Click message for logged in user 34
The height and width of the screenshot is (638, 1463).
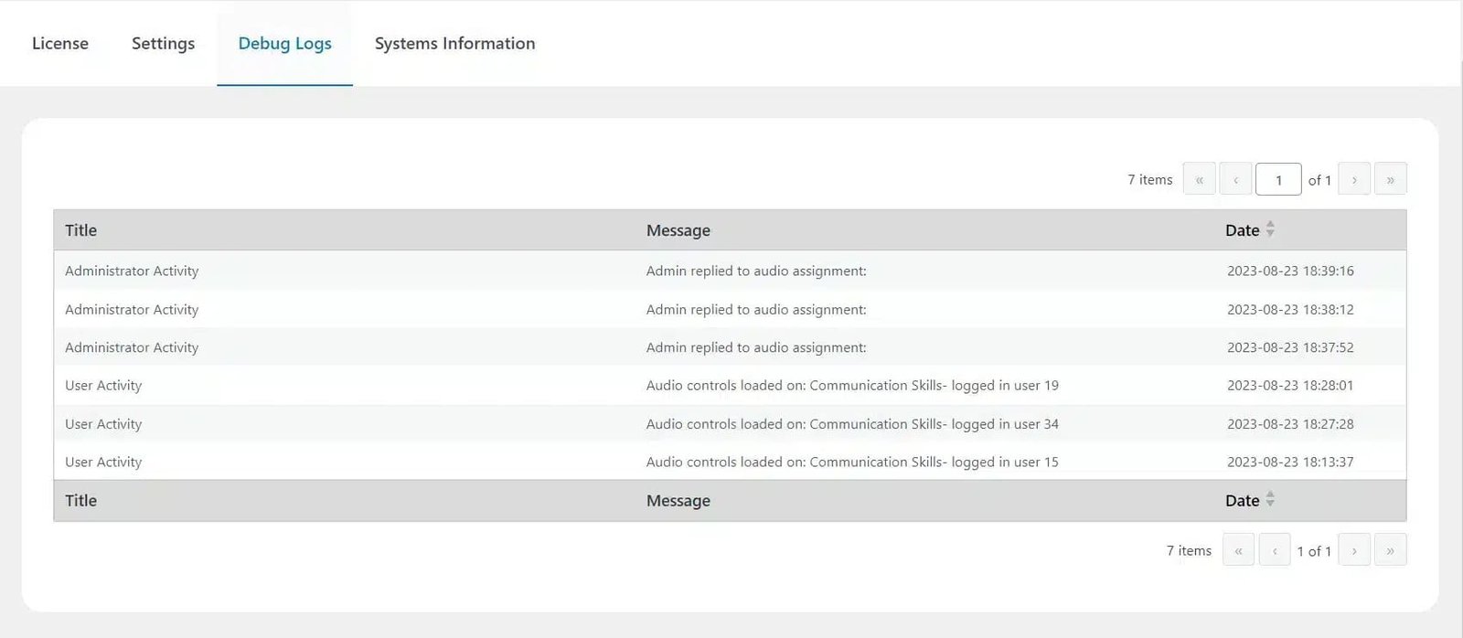tap(852, 424)
